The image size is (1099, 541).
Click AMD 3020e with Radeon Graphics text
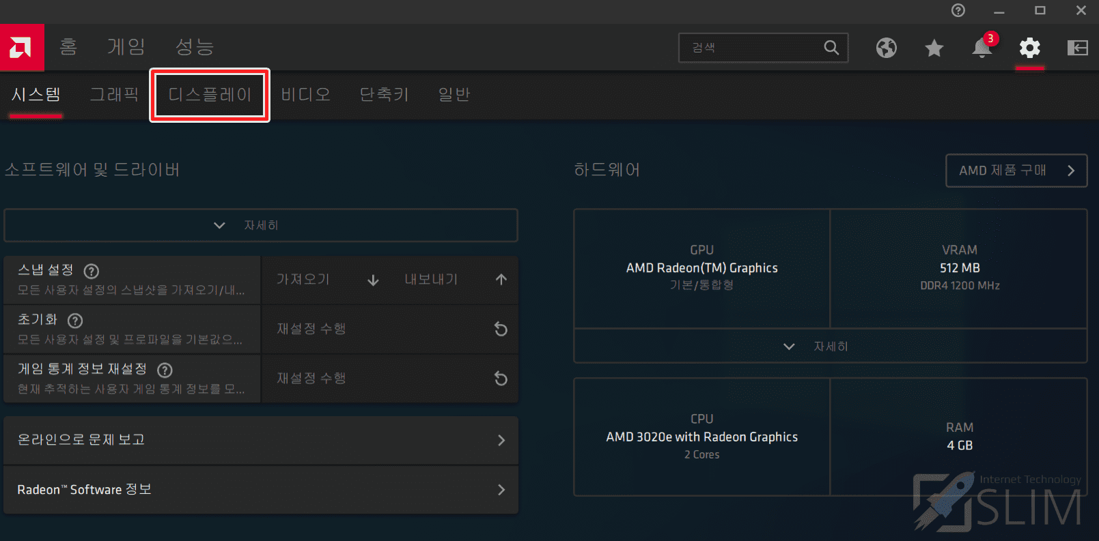[702, 437]
